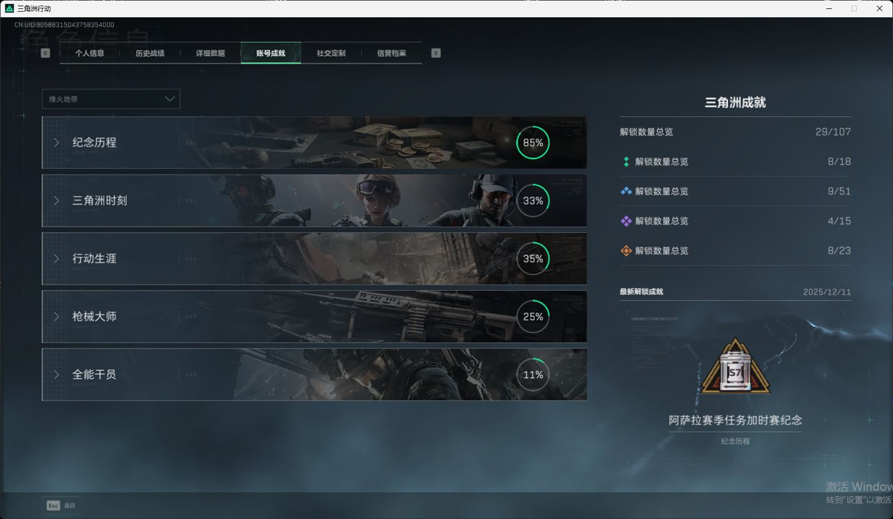This screenshot has height=519, width=893.
Task: Click the 阿萨拉赛季任务加时赛纪念 title
Action: (x=735, y=420)
